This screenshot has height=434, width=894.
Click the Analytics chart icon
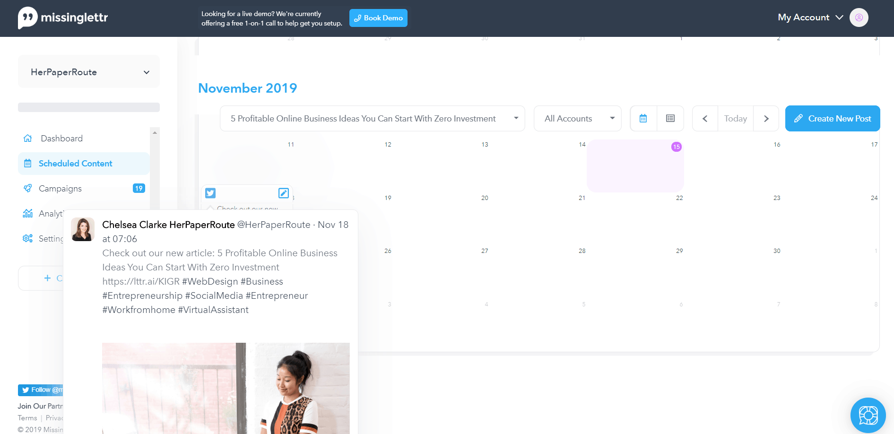tap(27, 213)
